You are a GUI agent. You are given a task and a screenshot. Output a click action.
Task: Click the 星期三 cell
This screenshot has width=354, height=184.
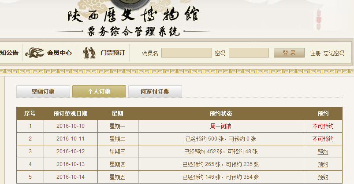117,152
